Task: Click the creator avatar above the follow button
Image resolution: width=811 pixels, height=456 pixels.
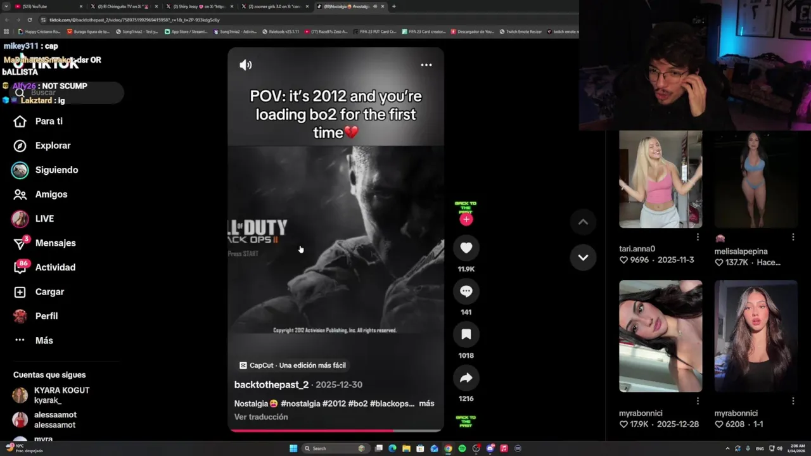Action: [x=466, y=207]
